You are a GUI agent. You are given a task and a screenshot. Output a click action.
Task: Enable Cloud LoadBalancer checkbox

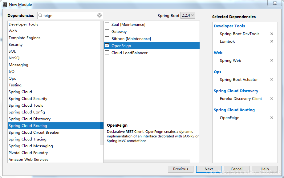[107, 52]
